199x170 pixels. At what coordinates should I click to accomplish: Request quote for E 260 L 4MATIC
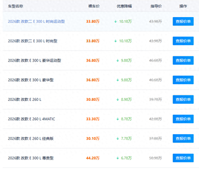[x=183, y=119]
